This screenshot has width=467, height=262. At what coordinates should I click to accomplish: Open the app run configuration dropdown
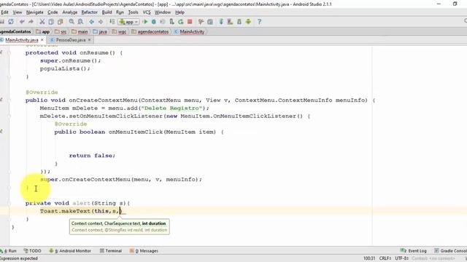point(128,22)
